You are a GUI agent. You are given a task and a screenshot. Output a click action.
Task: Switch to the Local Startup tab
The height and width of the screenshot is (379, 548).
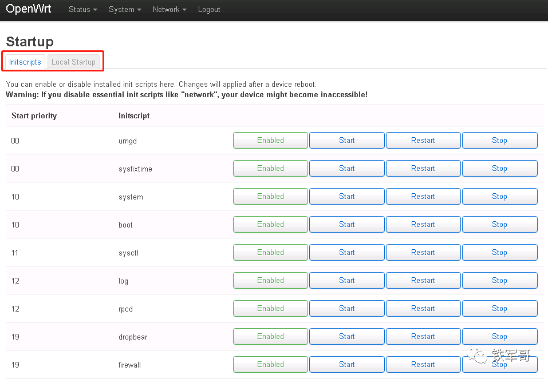[x=73, y=62]
